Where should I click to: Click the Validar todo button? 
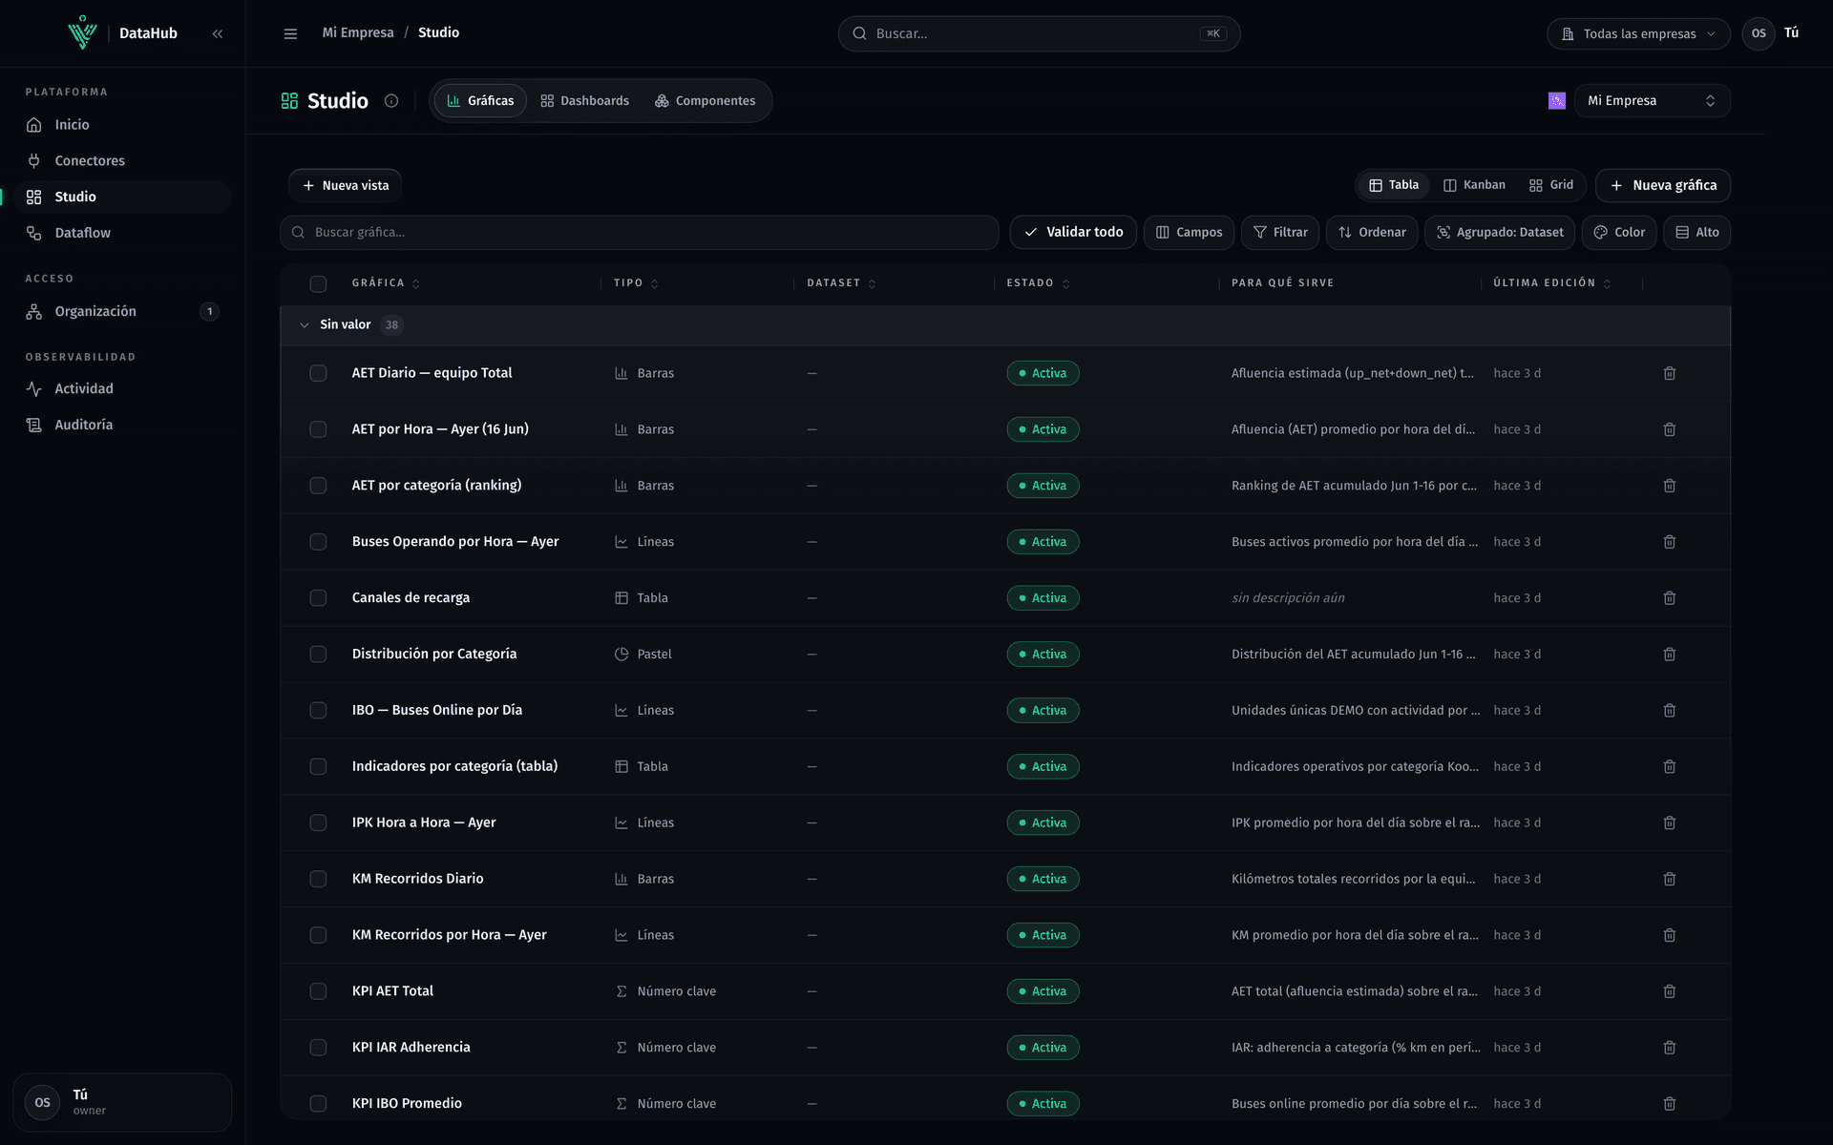pyautogui.click(x=1073, y=233)
